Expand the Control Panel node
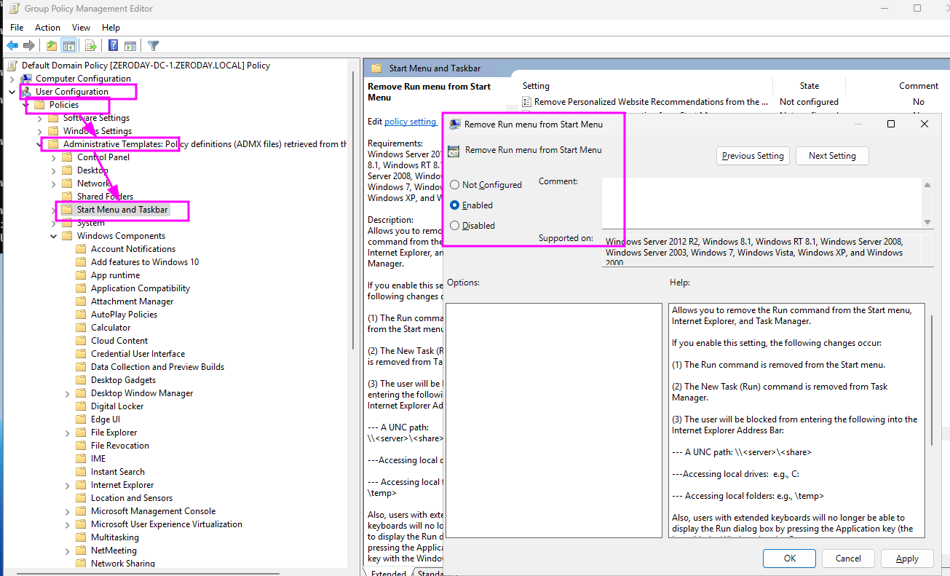Screen dimensions: 950x576 53,157
